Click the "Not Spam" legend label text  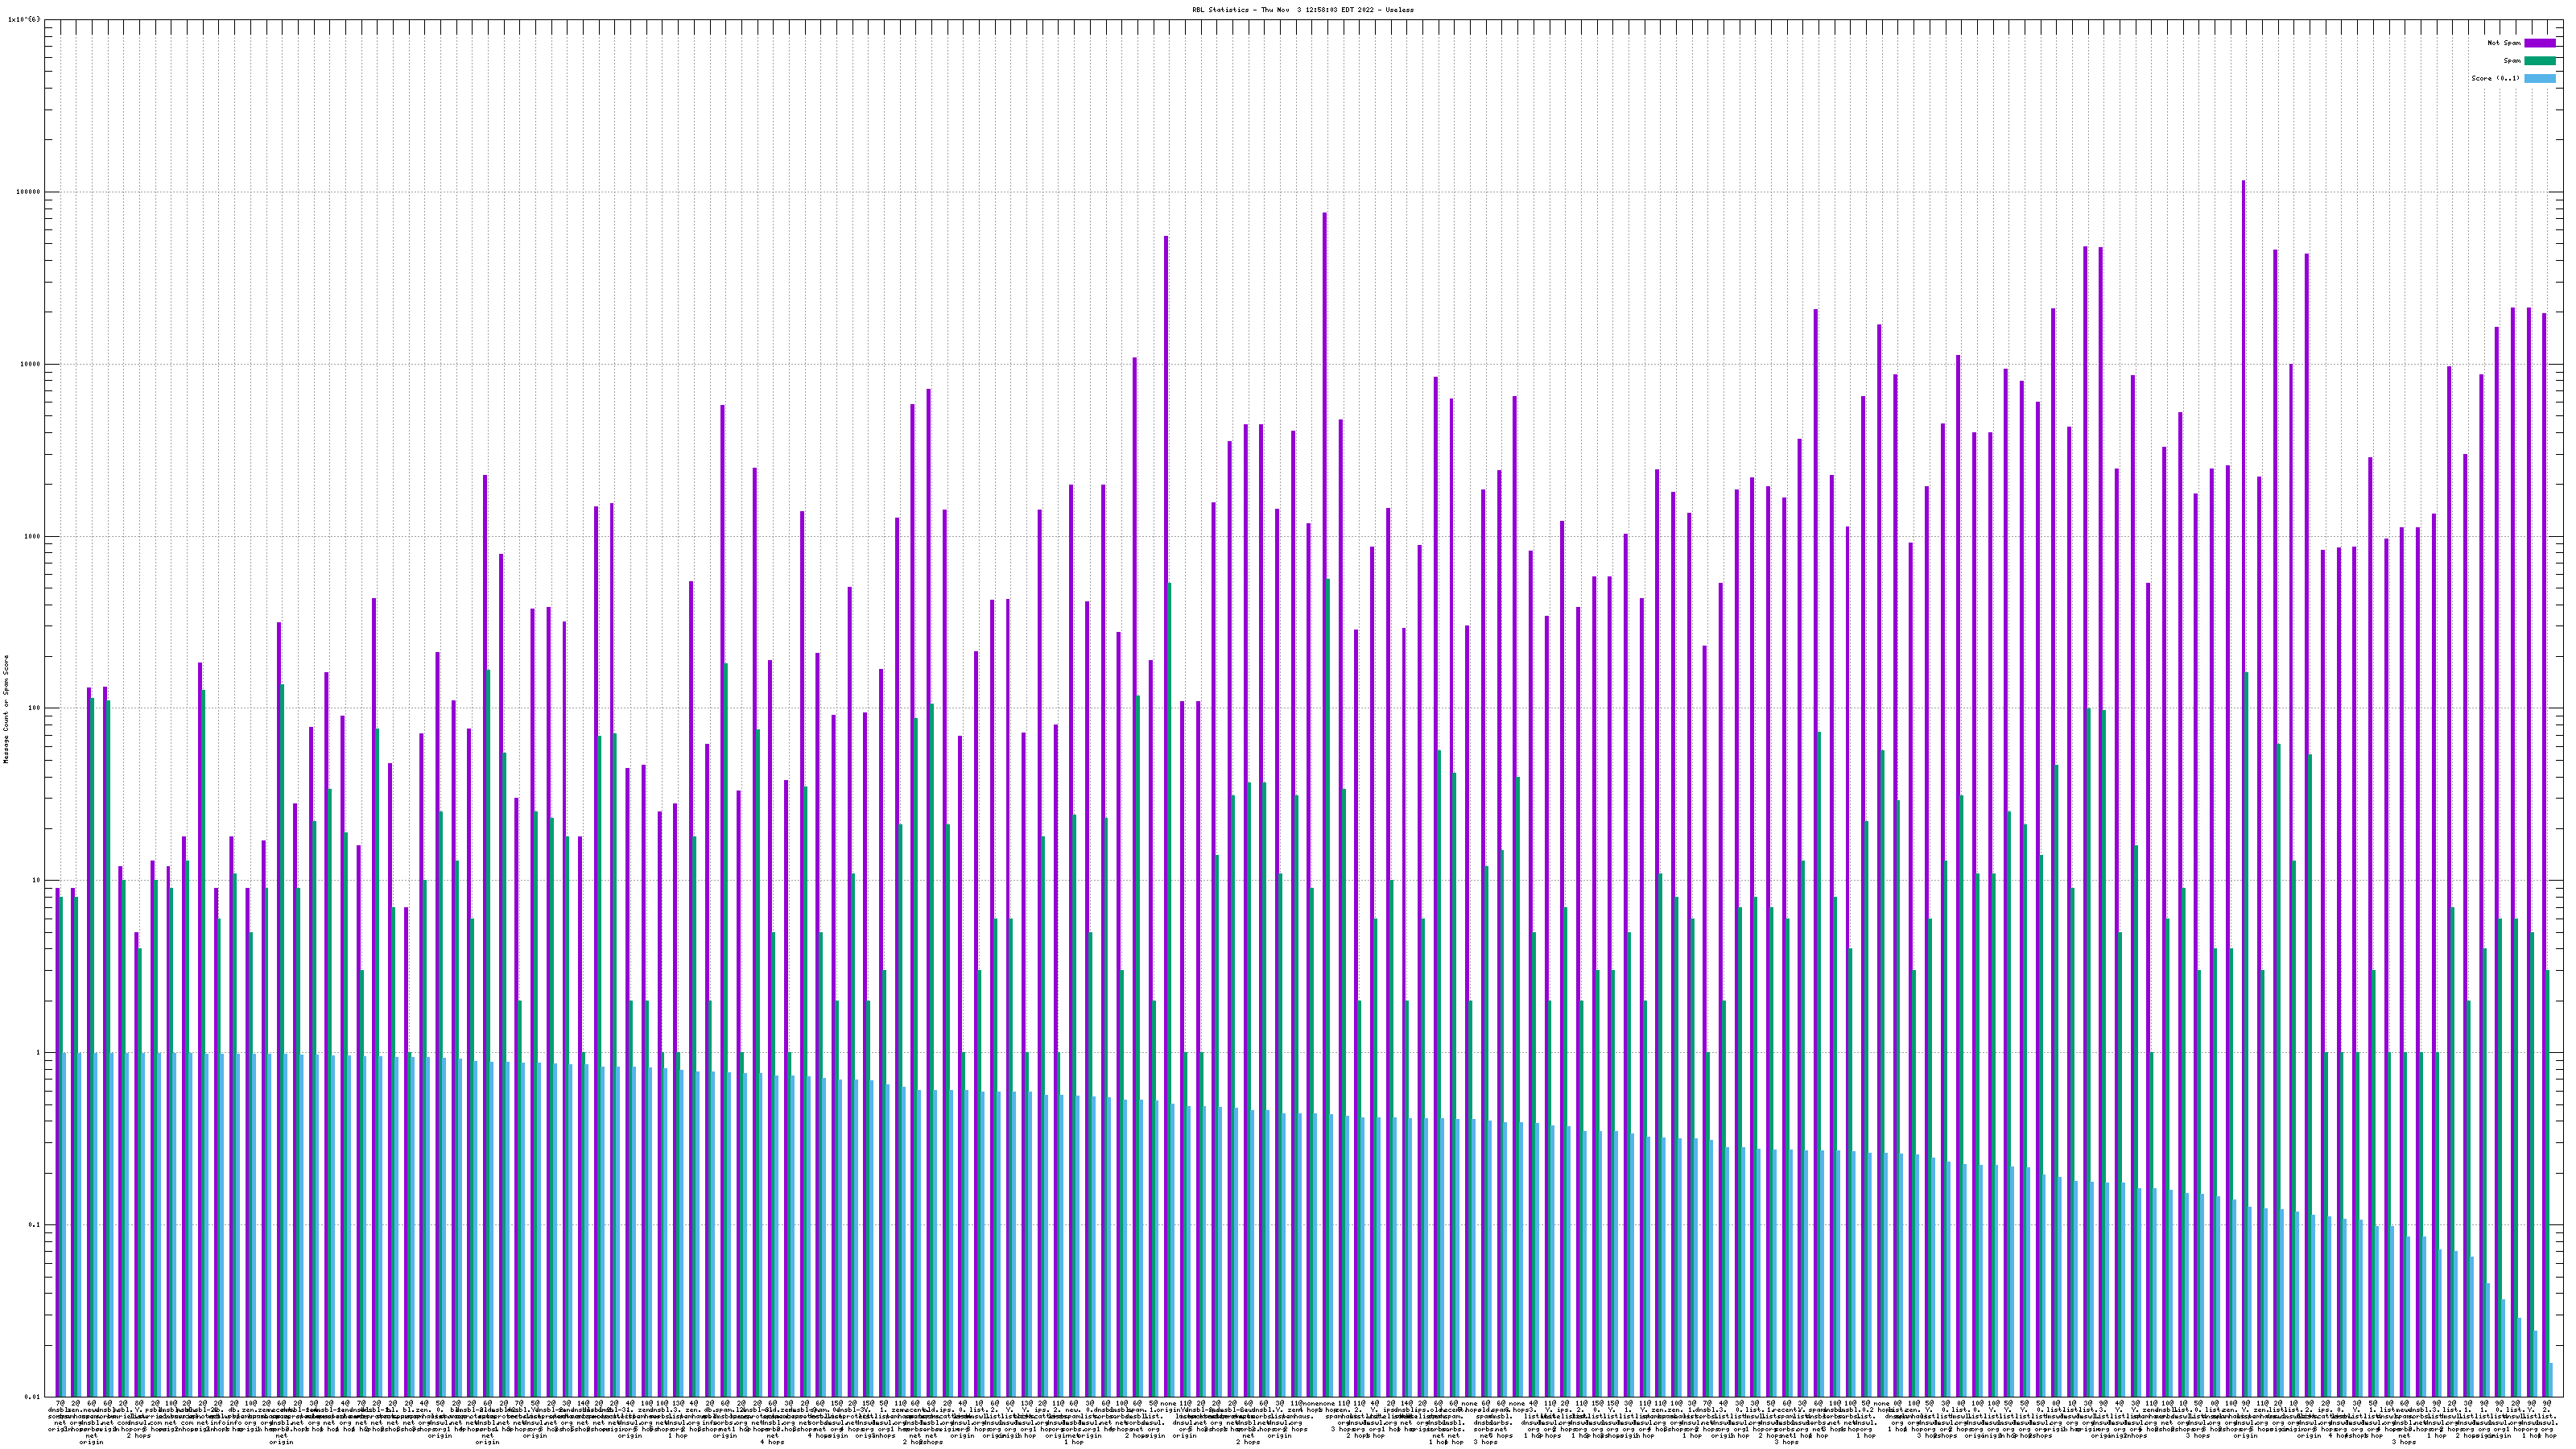click(2504, 43)
